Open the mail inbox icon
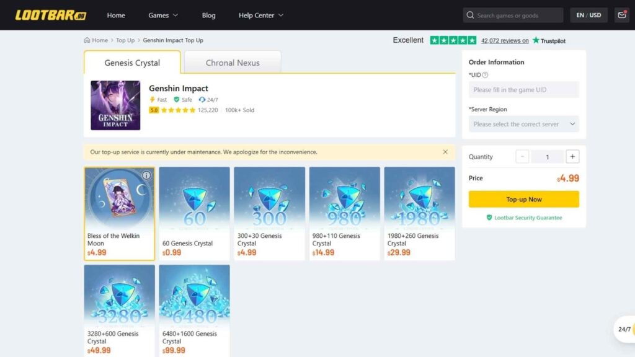This screenshot has width=635, height=357. [621, 15]
